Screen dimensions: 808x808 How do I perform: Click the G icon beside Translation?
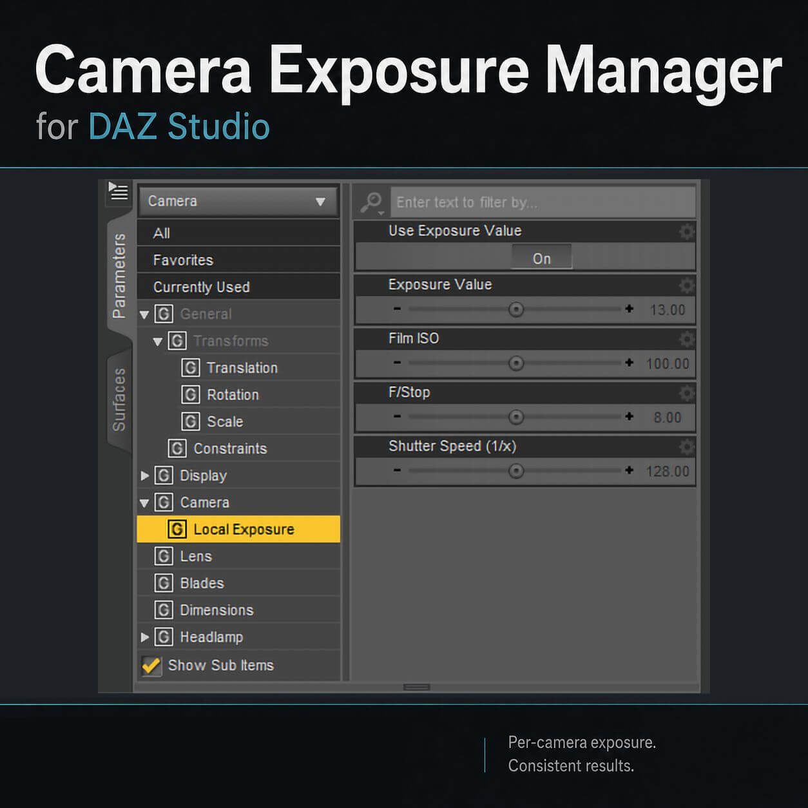click(x=191, y=368)
